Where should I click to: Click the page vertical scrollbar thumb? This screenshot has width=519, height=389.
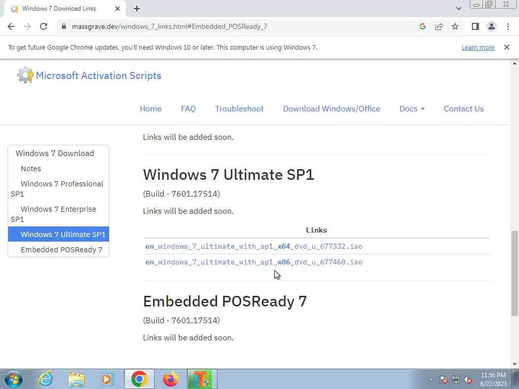[x=515, y=273]
